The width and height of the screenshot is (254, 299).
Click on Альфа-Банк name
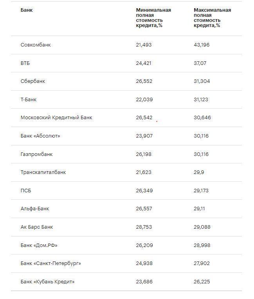[35, 209]
